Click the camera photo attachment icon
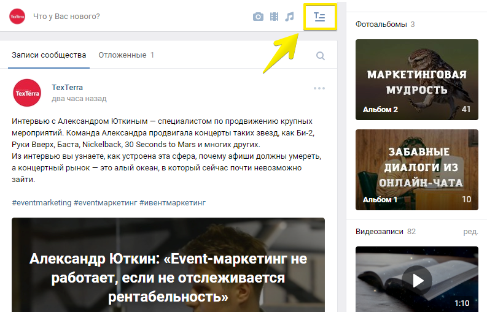This screenshot has width=487, height=312. tap(259, 17)
